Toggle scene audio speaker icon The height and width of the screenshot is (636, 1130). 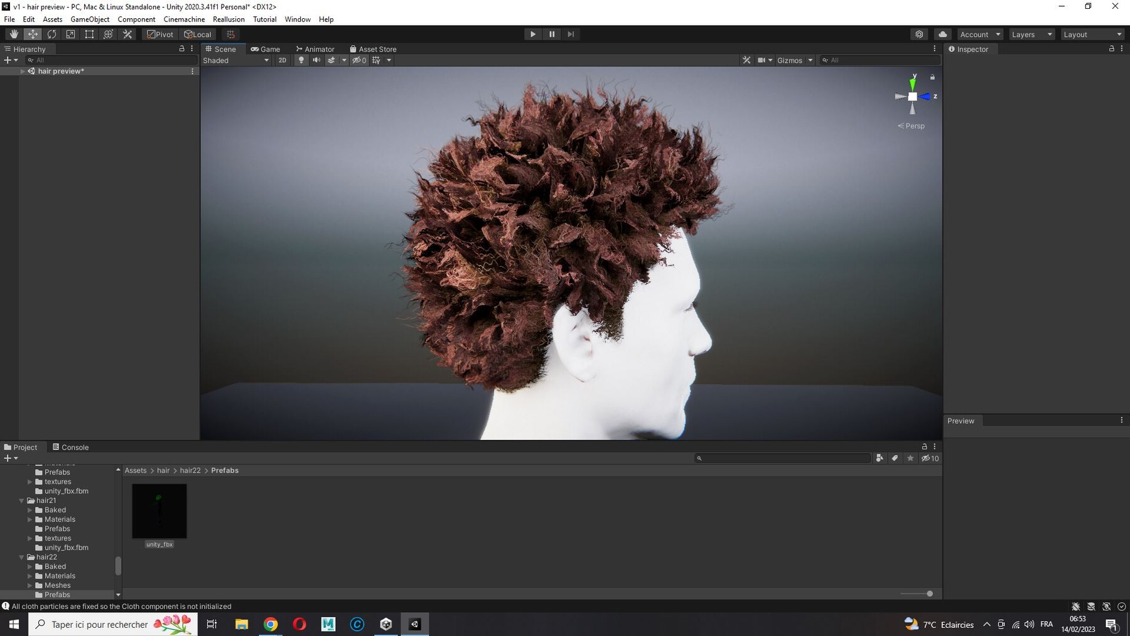pos(316,60)
